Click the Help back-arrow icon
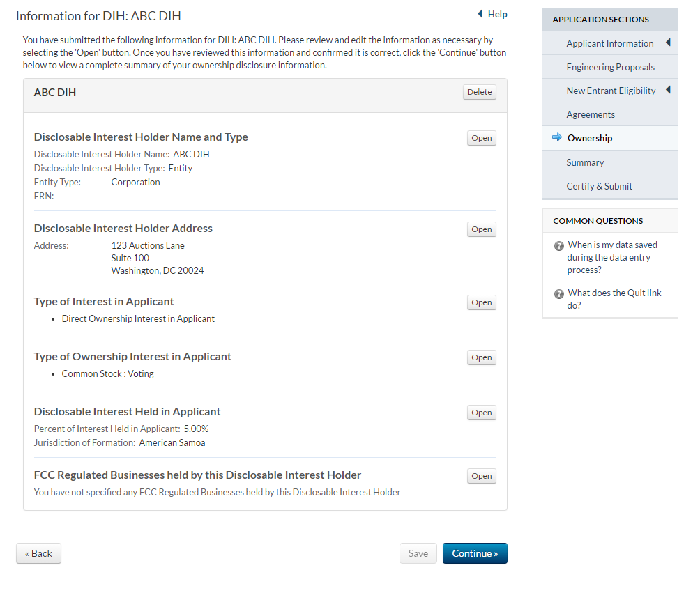Screen dimensions: 700x593 (x=480, y=14)
